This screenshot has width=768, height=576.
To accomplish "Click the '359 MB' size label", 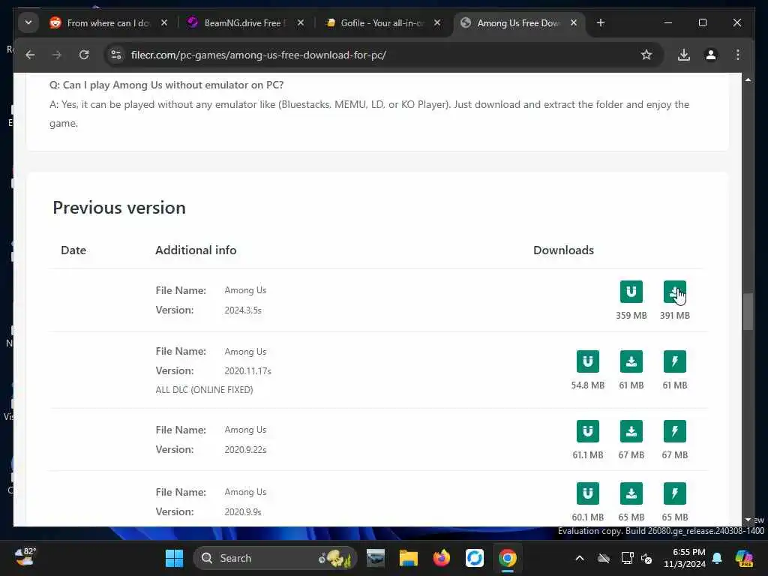I will (631, 316).
